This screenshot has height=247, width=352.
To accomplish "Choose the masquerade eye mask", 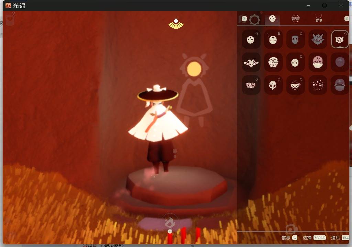I will coord(251,85).
